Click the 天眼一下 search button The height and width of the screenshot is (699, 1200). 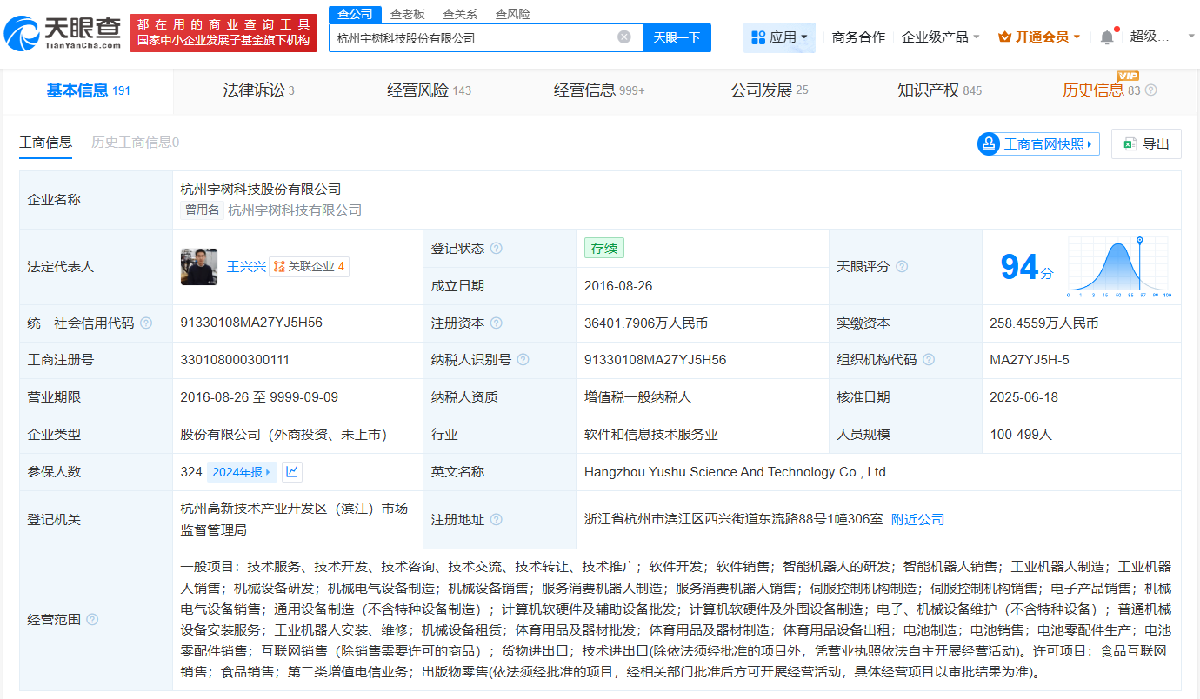point(677,37)
